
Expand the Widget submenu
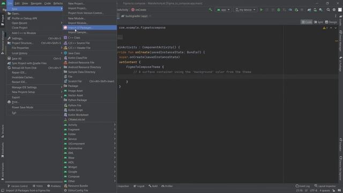coord(90,167)
